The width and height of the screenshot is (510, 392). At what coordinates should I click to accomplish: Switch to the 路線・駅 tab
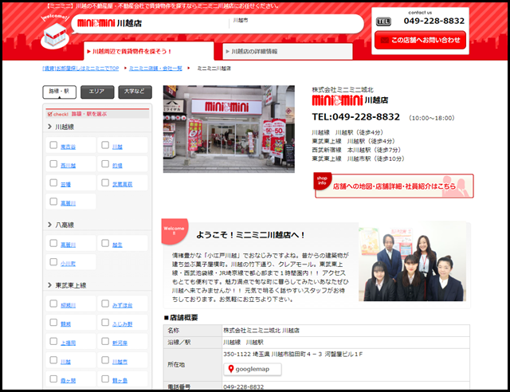pos(59,92)
